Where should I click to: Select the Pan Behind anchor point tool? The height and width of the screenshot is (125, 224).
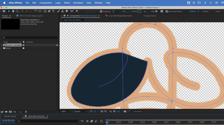point(40,11)
